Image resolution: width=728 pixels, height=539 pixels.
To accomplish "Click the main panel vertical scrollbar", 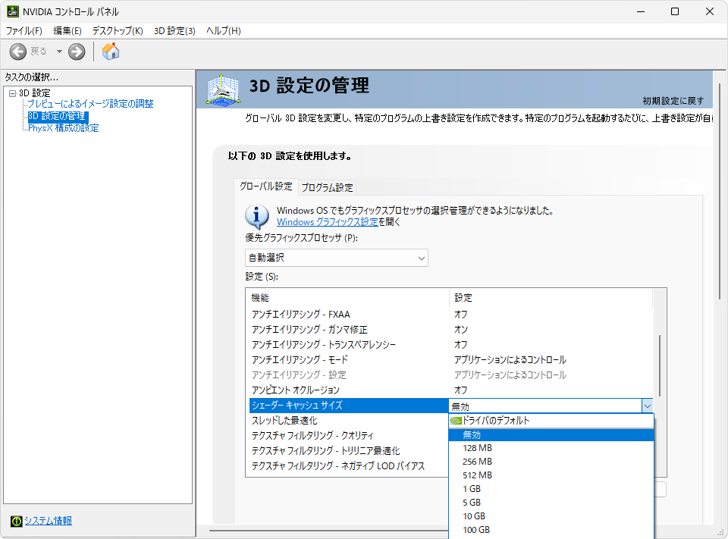I will click(x=720, y=191).
